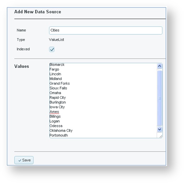The height and width of the screenshot is (183, 184).
Task: Click the Sioux Falls value
Action: (58, 88)
